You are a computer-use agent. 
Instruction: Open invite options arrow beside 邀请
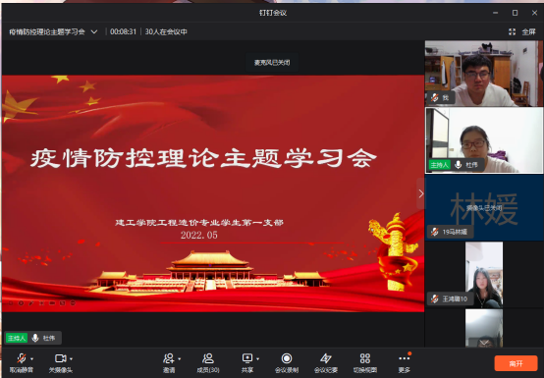click(180, 359)
